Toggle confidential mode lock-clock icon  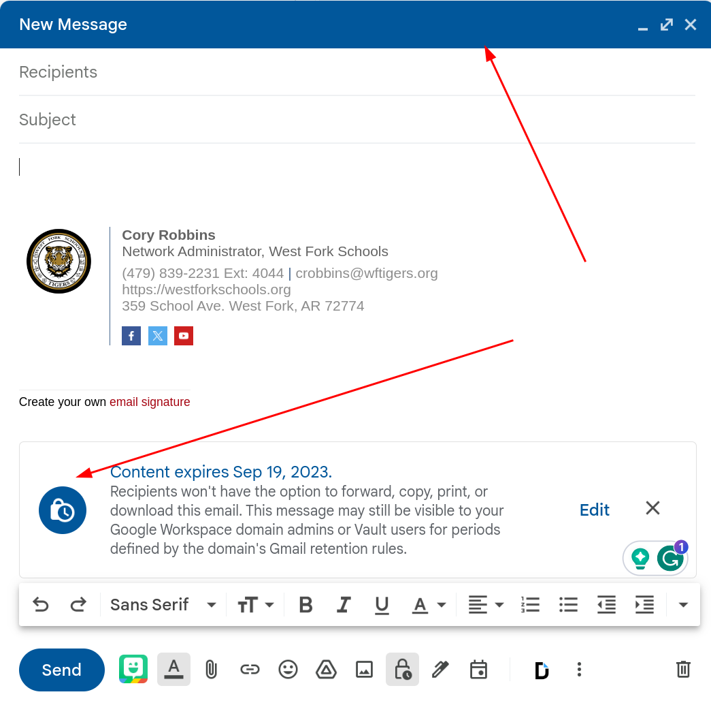click(x=402, y=670)
